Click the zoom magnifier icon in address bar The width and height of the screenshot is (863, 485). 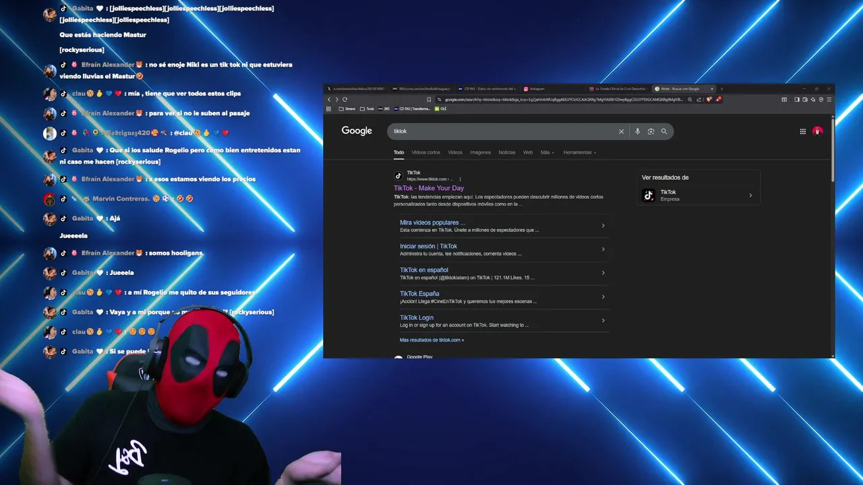pos(690,99)
